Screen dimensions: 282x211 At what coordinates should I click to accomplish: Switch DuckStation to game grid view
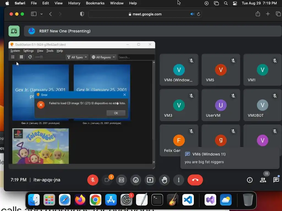21,57
